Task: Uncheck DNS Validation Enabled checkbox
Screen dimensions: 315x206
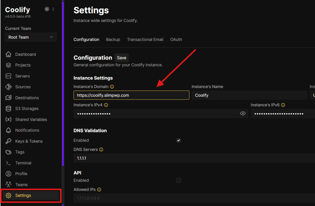Action: pyautogui.click(x=179, y=140)
